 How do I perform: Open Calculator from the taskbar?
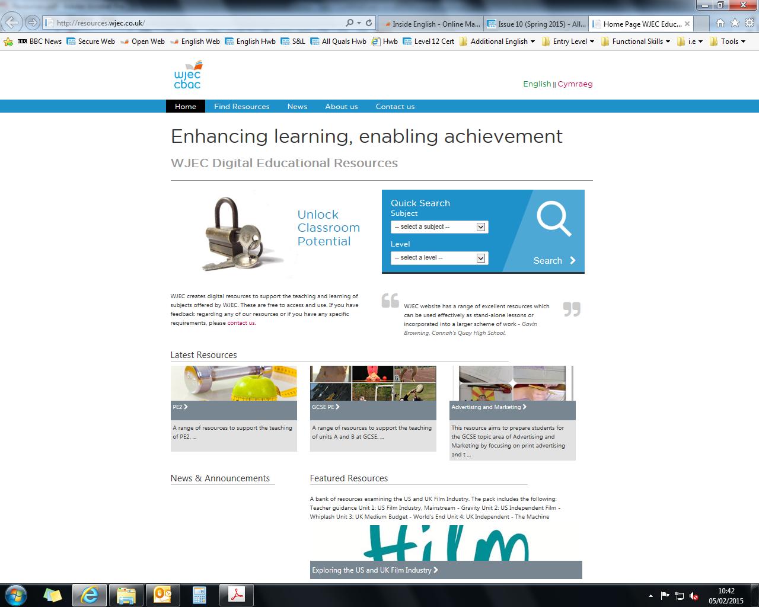coord(199,595)
